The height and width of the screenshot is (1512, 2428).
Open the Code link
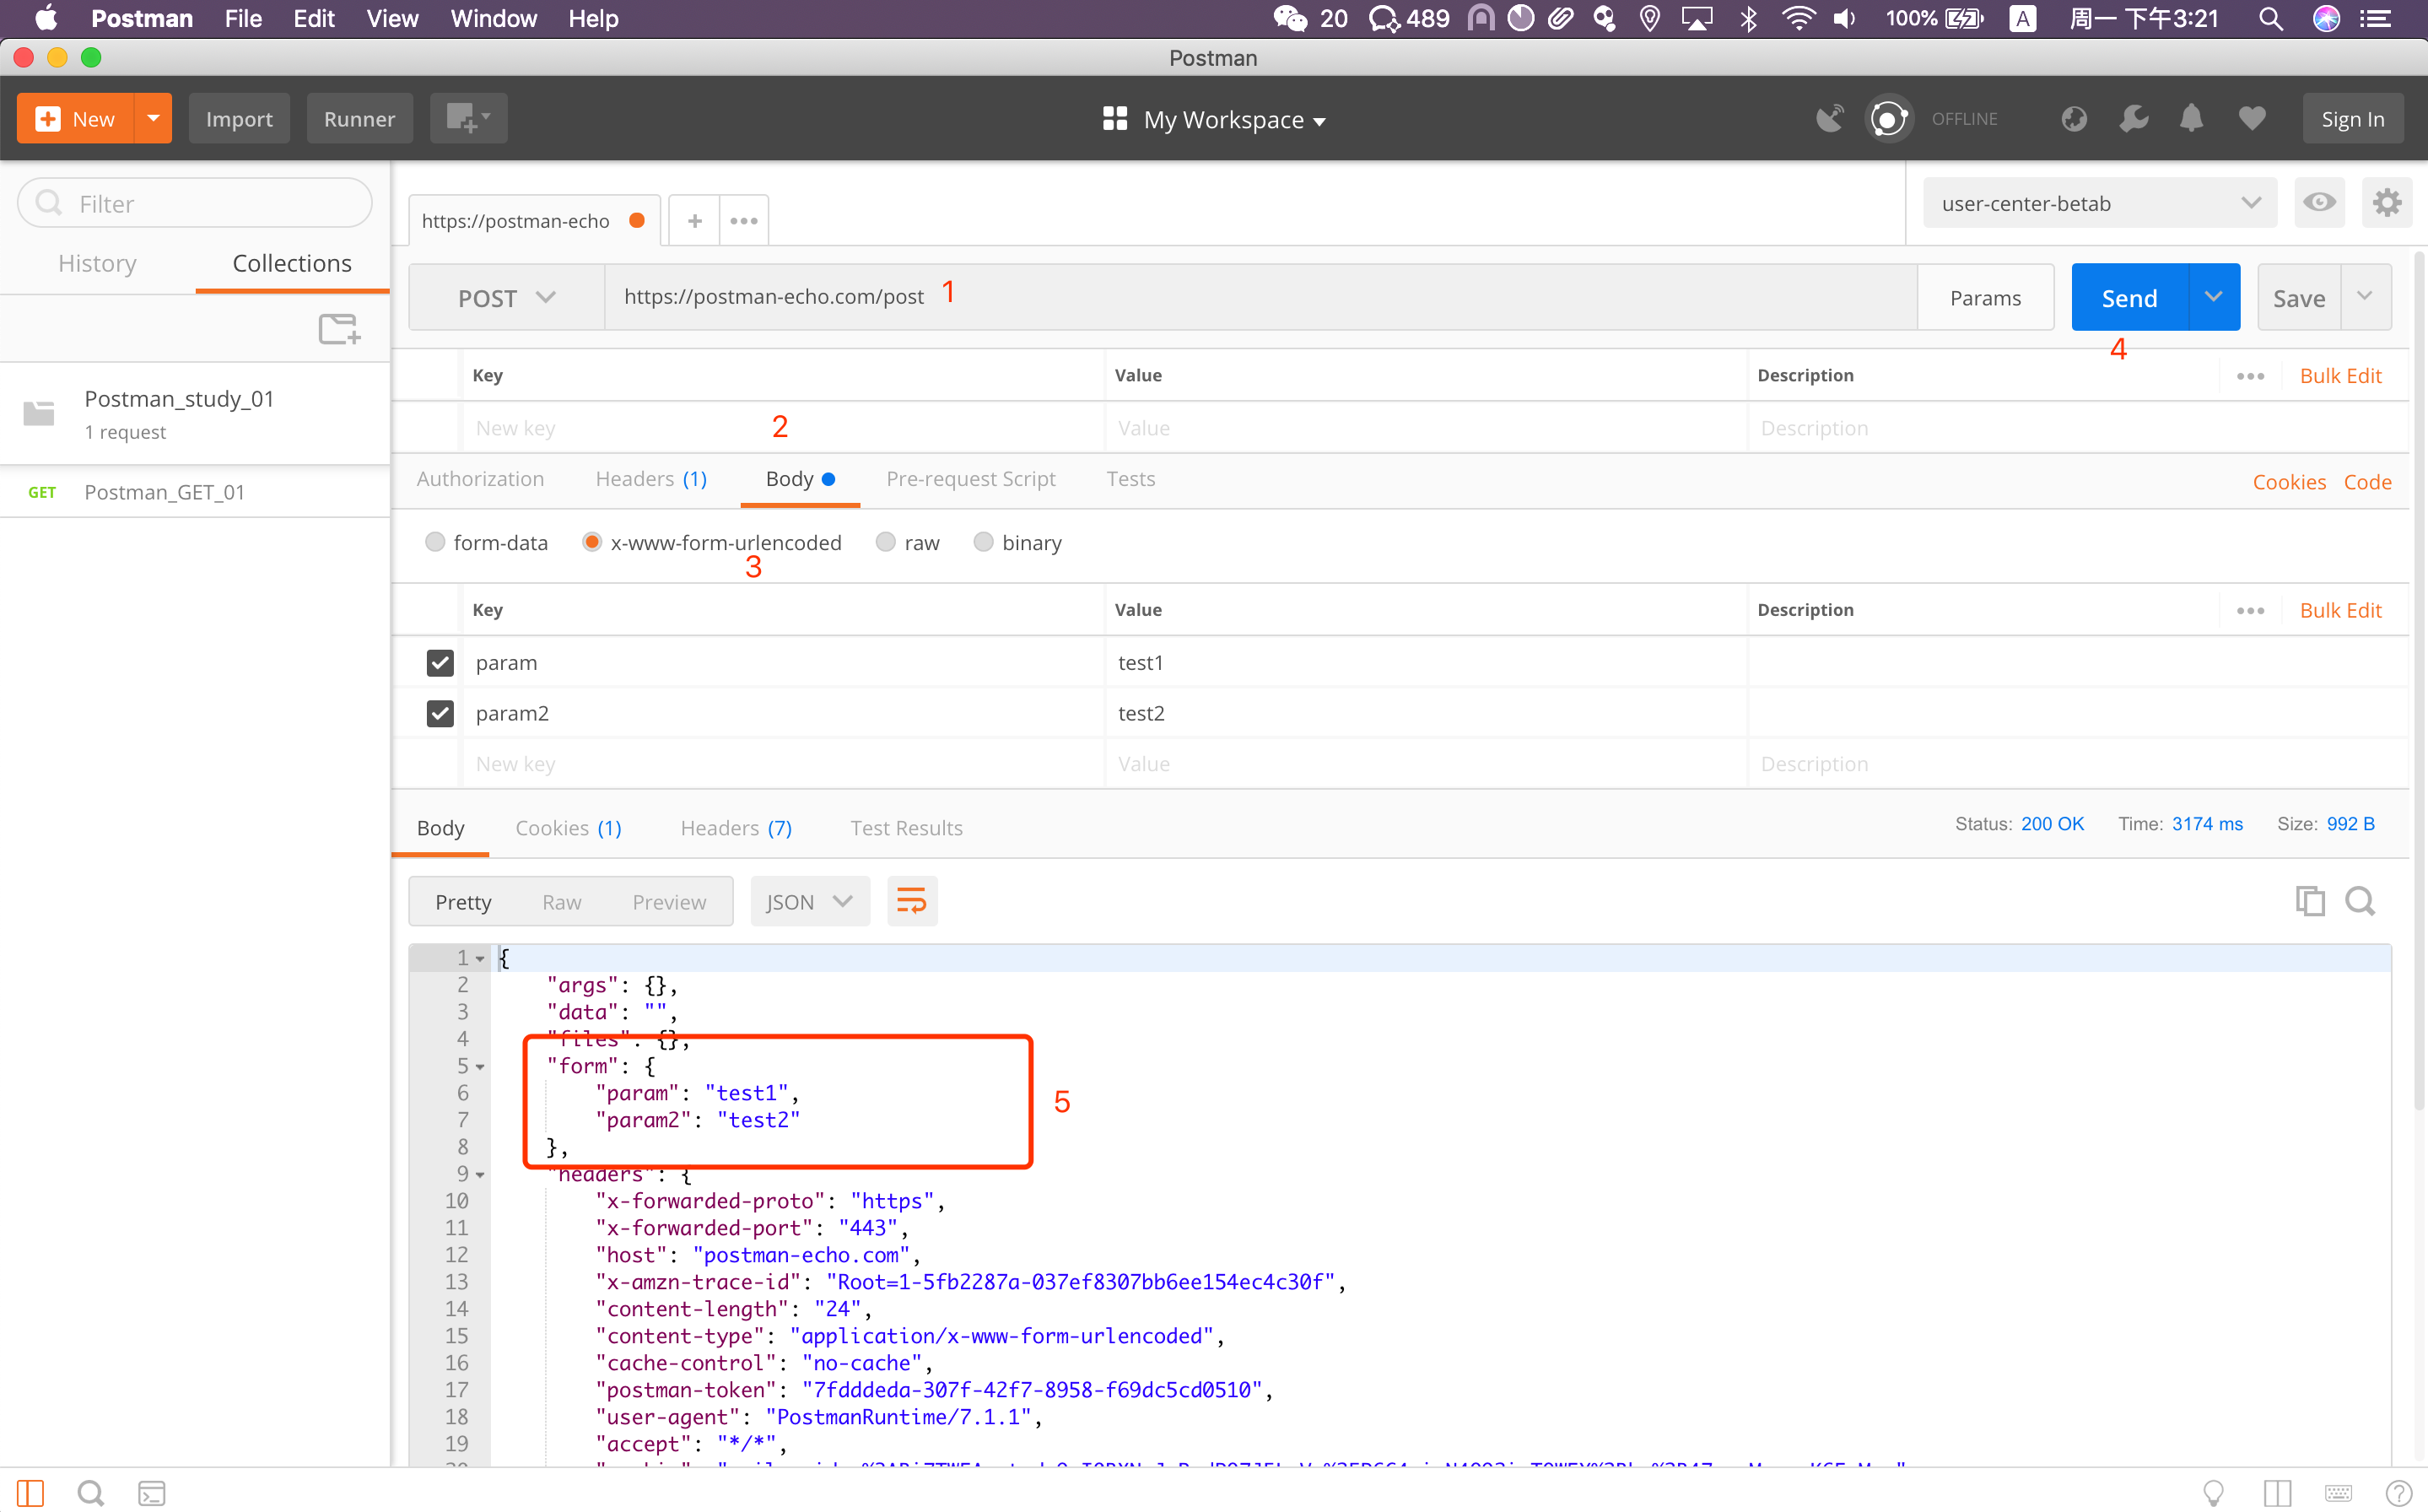tap(2368, 483)
